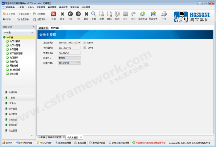The width and height of the screenshot is (216, 147).
Task: Go to previous record with 上条 arrow
Action: click(70, 14)
